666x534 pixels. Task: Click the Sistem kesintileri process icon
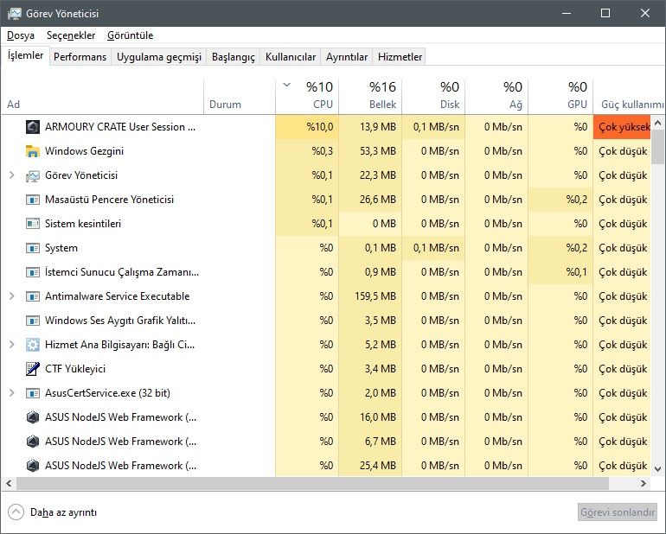33,224
